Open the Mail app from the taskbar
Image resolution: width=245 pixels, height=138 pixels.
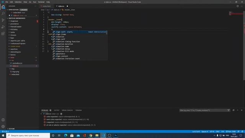click(x=78, y=135)
